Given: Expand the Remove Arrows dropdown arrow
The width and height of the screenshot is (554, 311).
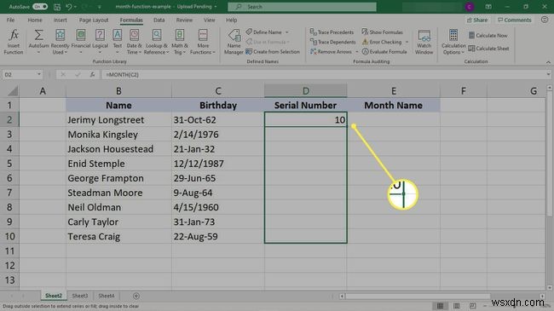Looking at the screenshot, I should click(356, 52).
